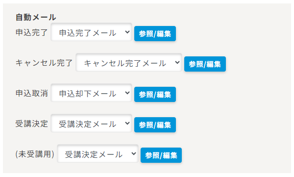Image resolution: width=294 pixels, height=177 pixels.
Task: Open the dropdown in the (未受講用) row
Action: (x=98, y=154)
